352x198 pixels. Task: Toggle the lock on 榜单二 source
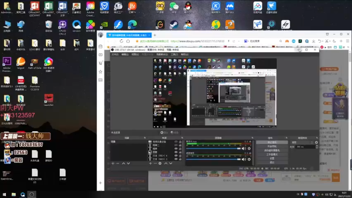(180, 145)
